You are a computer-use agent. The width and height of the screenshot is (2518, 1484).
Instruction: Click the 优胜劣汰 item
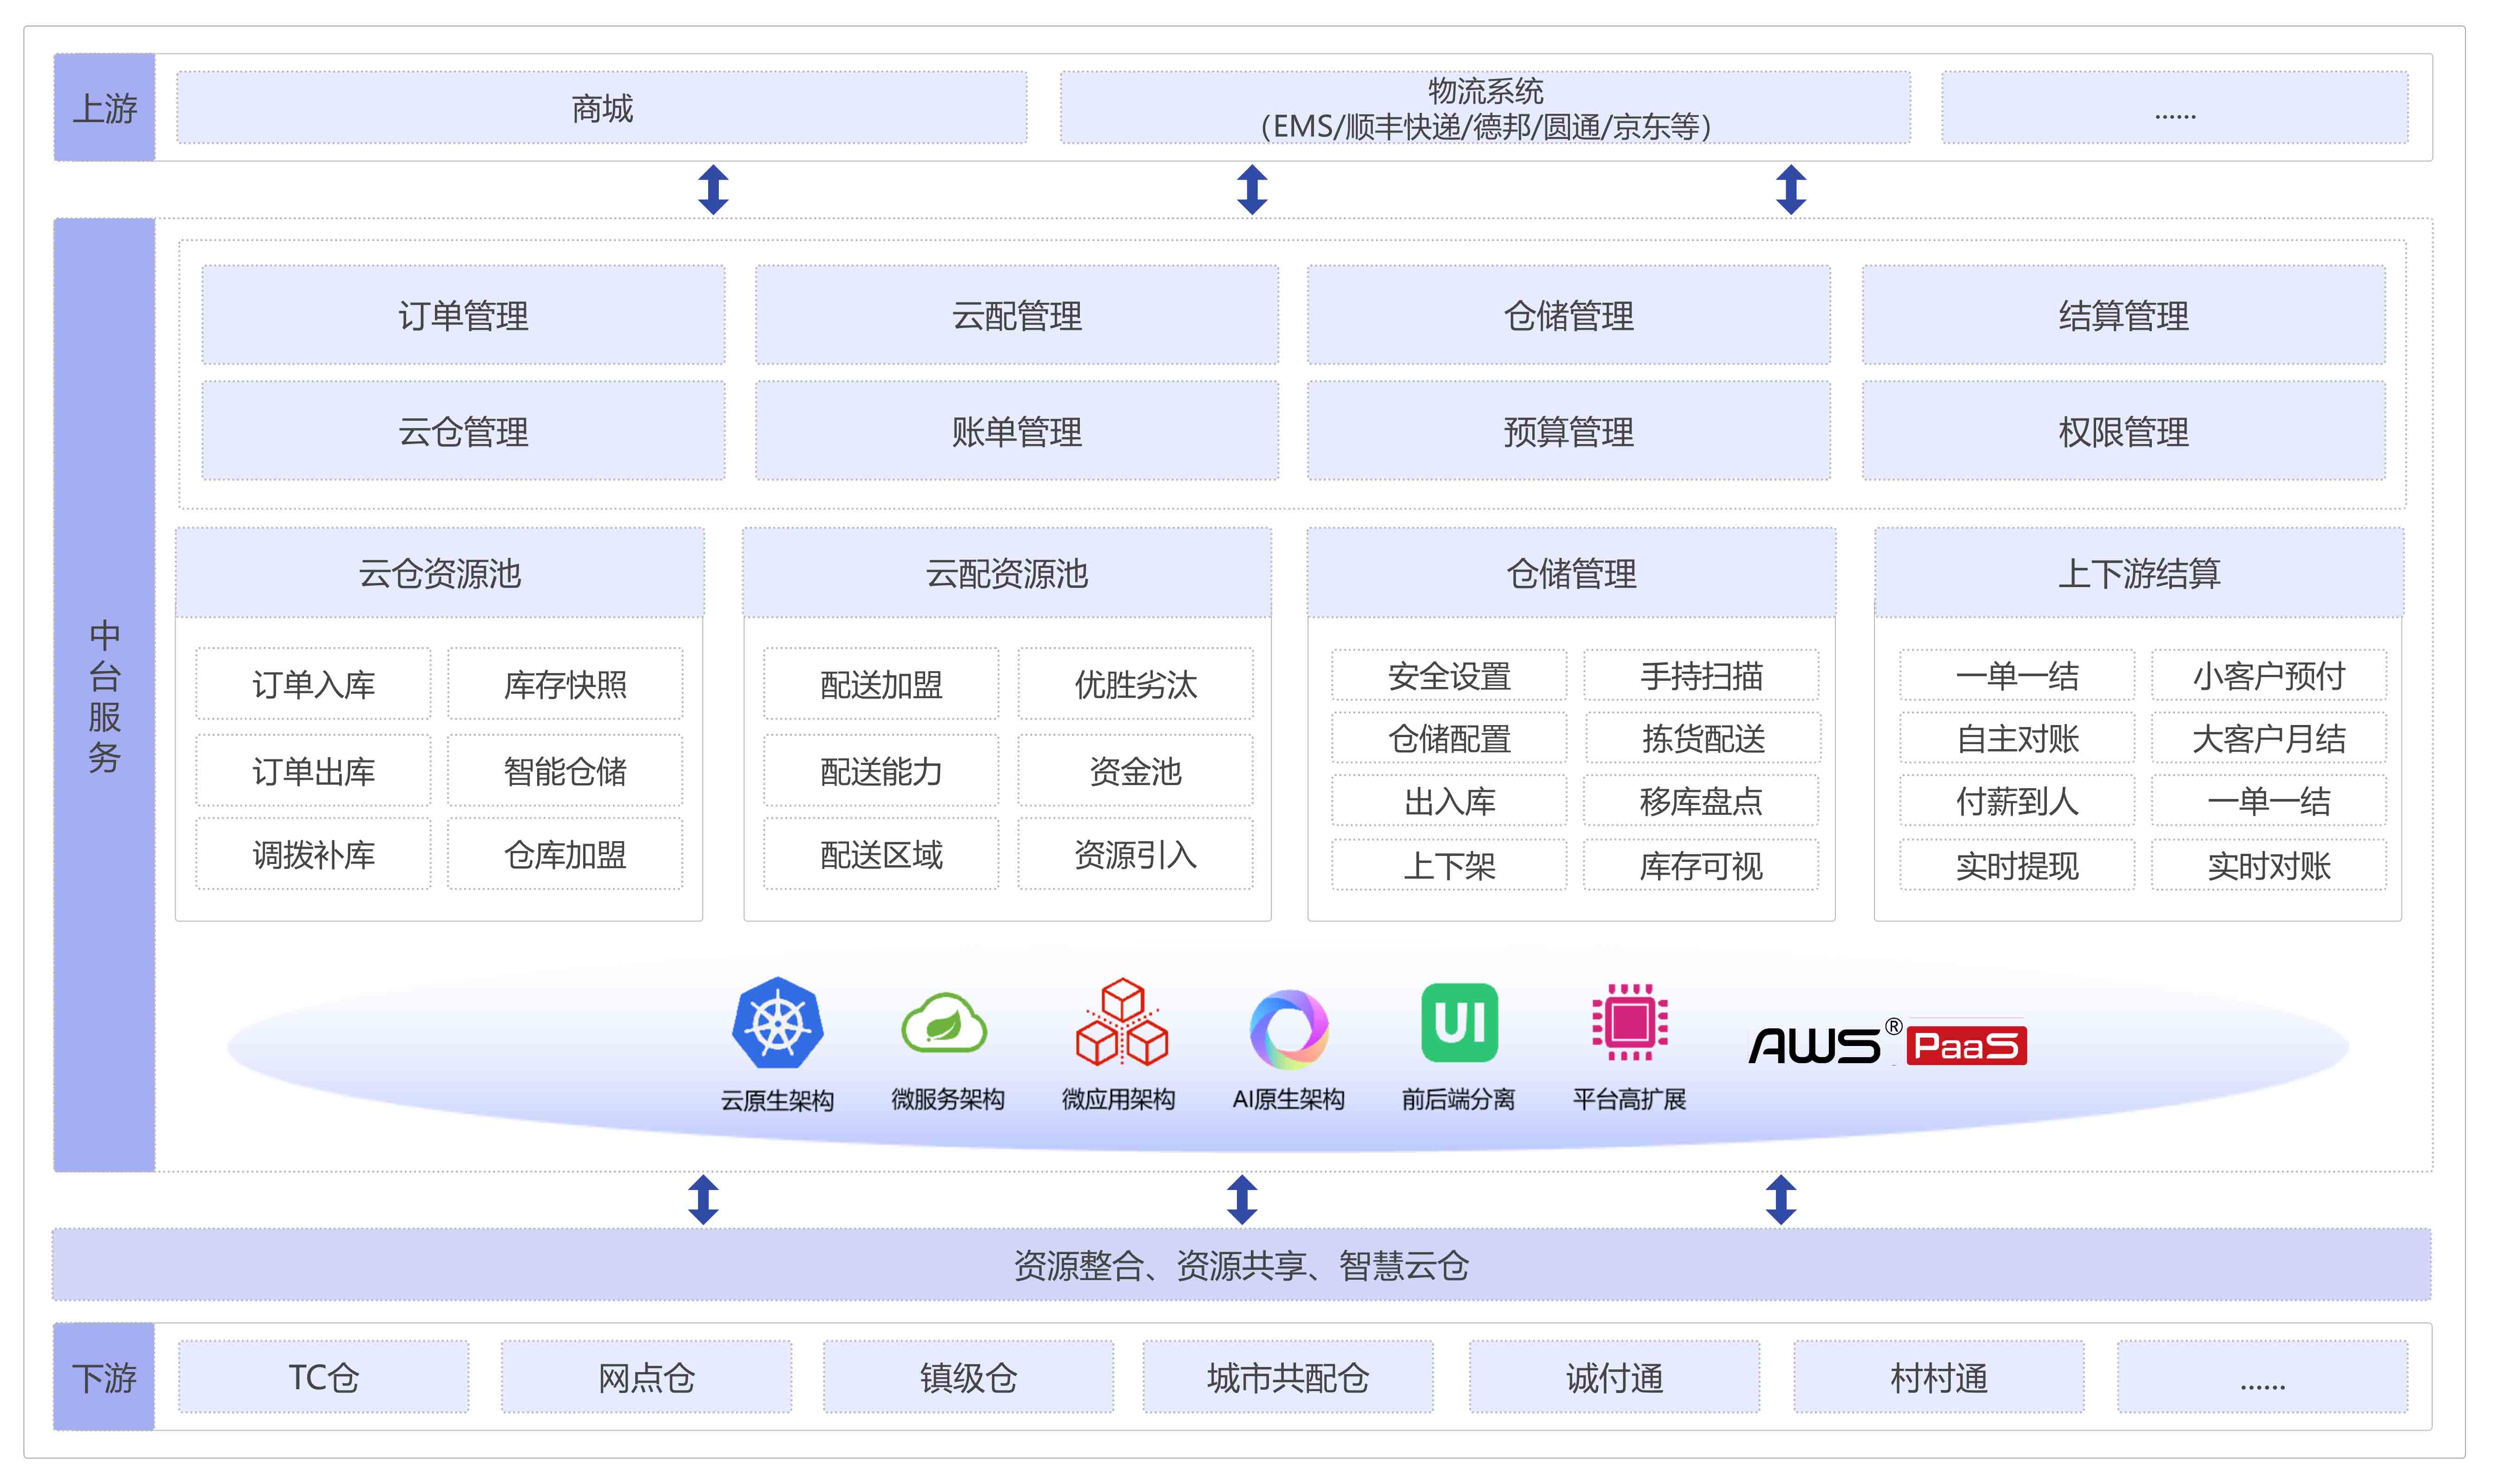point(1136,684)
